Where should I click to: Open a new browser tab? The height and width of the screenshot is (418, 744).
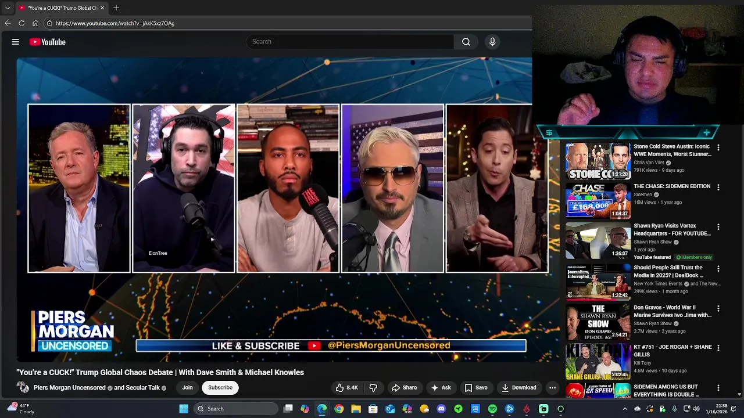click(x=116, y=8)
